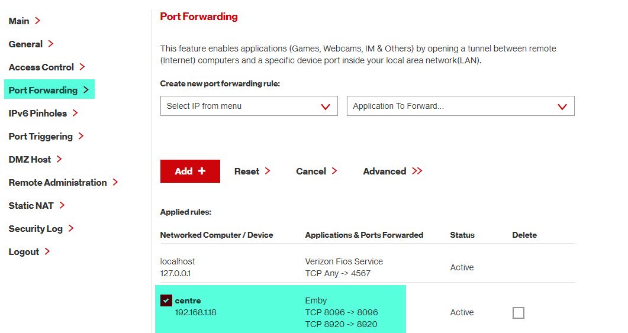This screenshot has width=628, height=333.
Task: Tick the Delete checkbox for Emby rule
Action: 518,313
